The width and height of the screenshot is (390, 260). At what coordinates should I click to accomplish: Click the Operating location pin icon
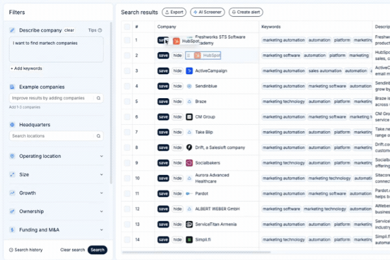(12, 156)
